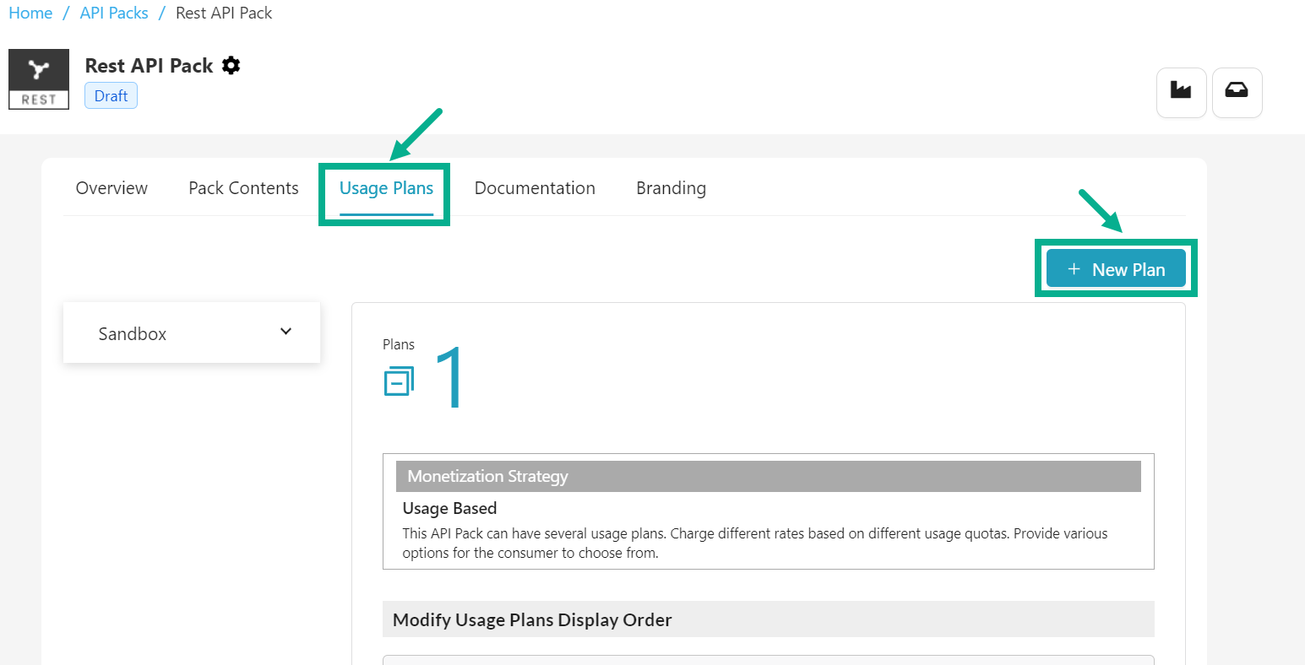Image resolution: width=1305 pixels, height=665 pixels.
Task: Create a plan with the New Plan button
Action: pyautogui.click(x=1116, y=269)
